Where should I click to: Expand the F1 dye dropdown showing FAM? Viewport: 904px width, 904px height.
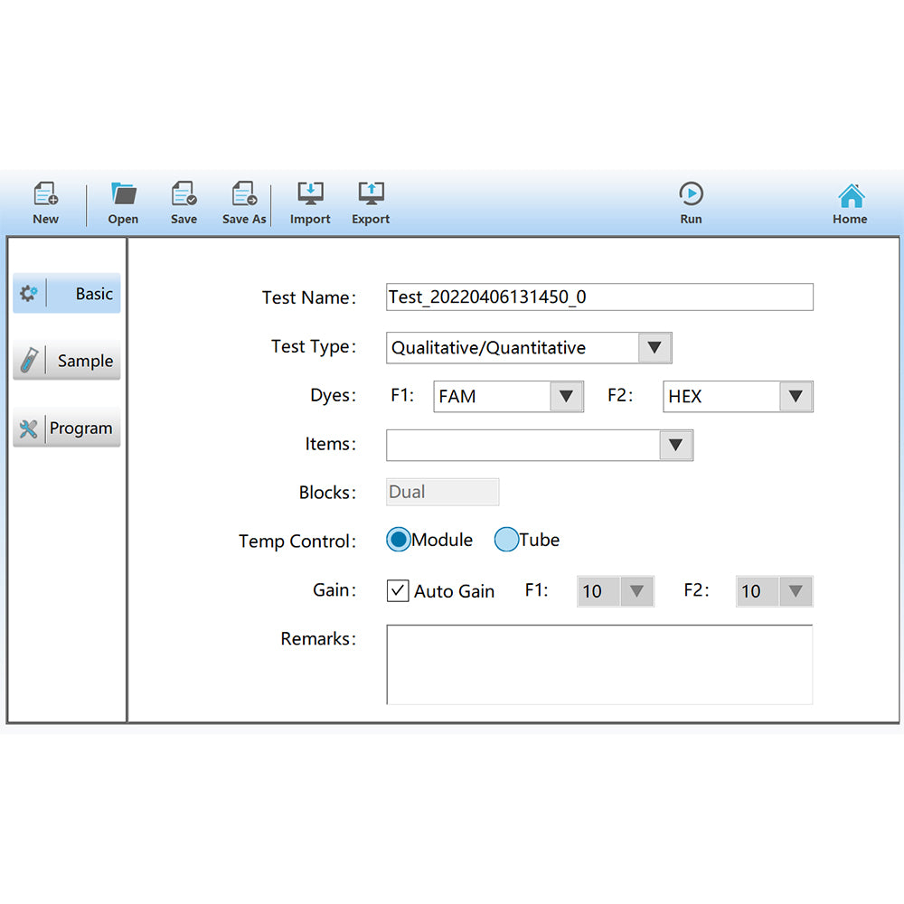point(568,396)
